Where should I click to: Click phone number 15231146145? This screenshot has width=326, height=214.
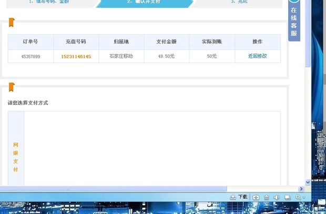pyautogui.click(x=76, y=57)
